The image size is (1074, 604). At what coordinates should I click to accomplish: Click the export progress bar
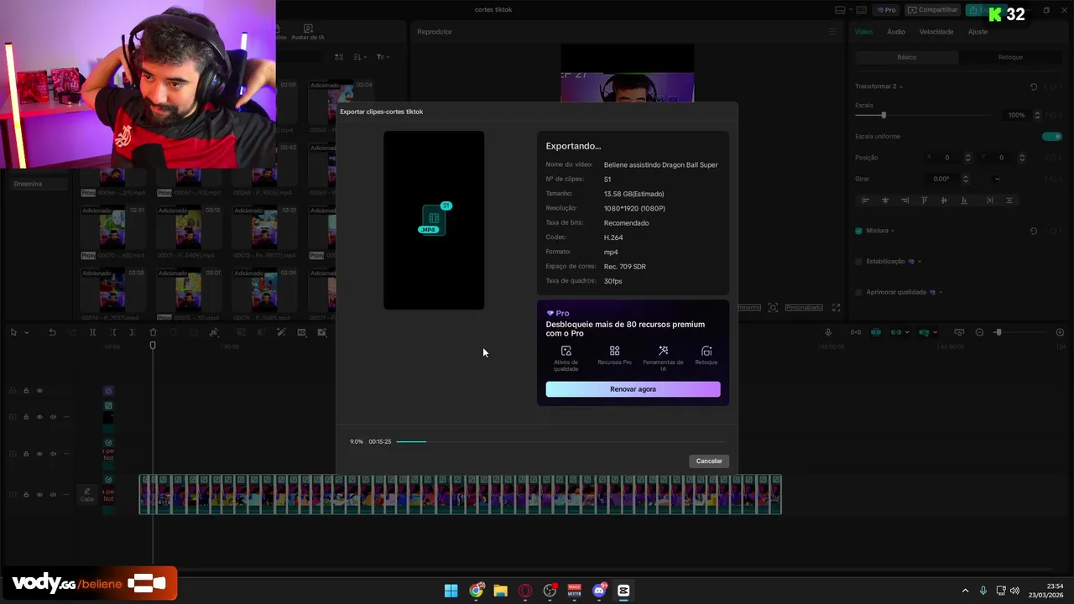point(560,441)
